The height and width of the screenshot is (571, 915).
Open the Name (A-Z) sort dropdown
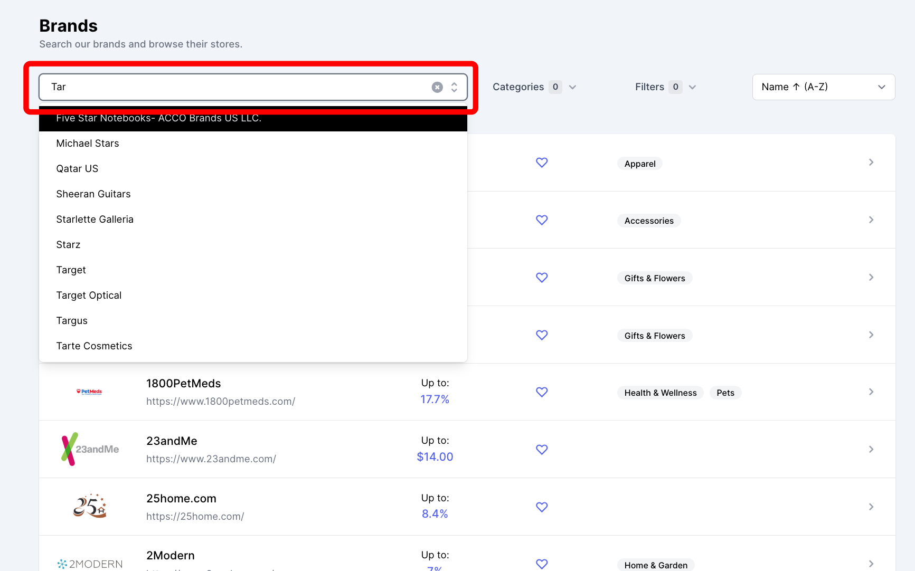(x=824, y=87)
